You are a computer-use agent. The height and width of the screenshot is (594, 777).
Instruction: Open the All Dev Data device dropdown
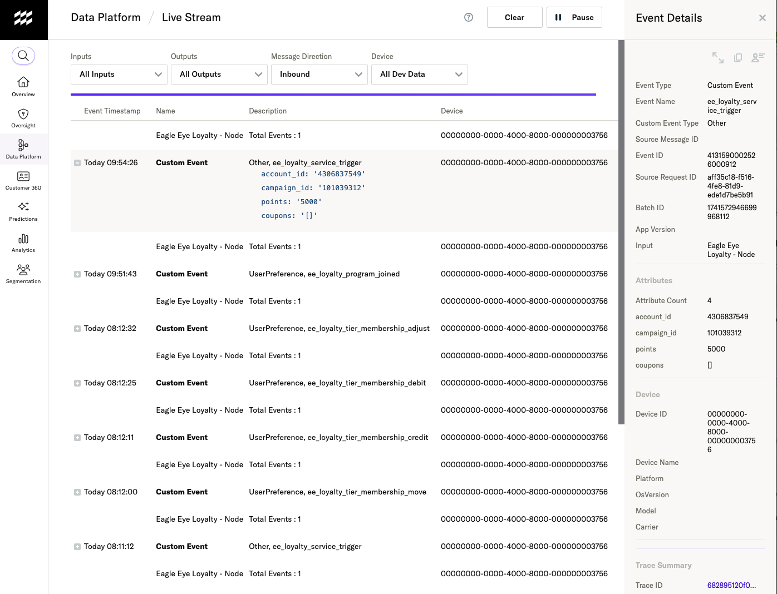(x=420, y=75)
